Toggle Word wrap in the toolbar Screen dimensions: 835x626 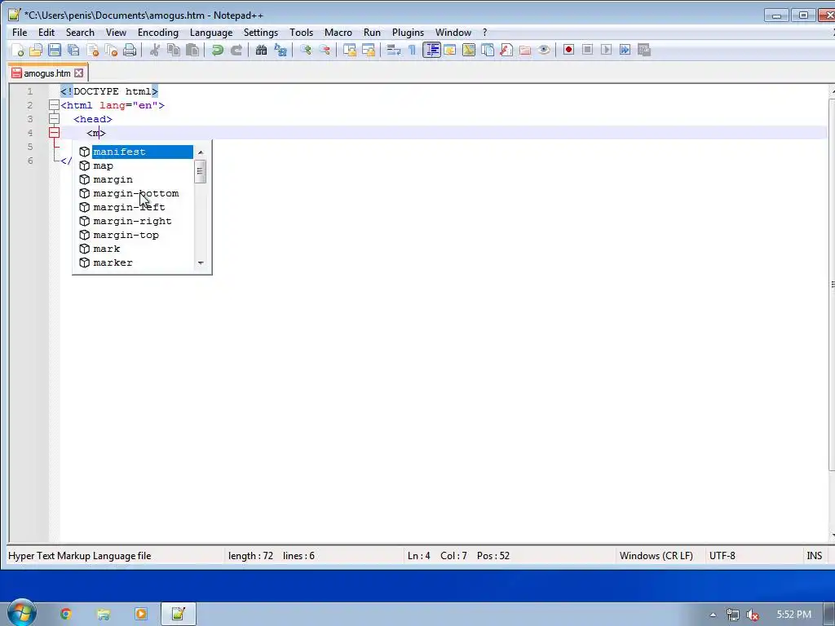tap(394, 50)
